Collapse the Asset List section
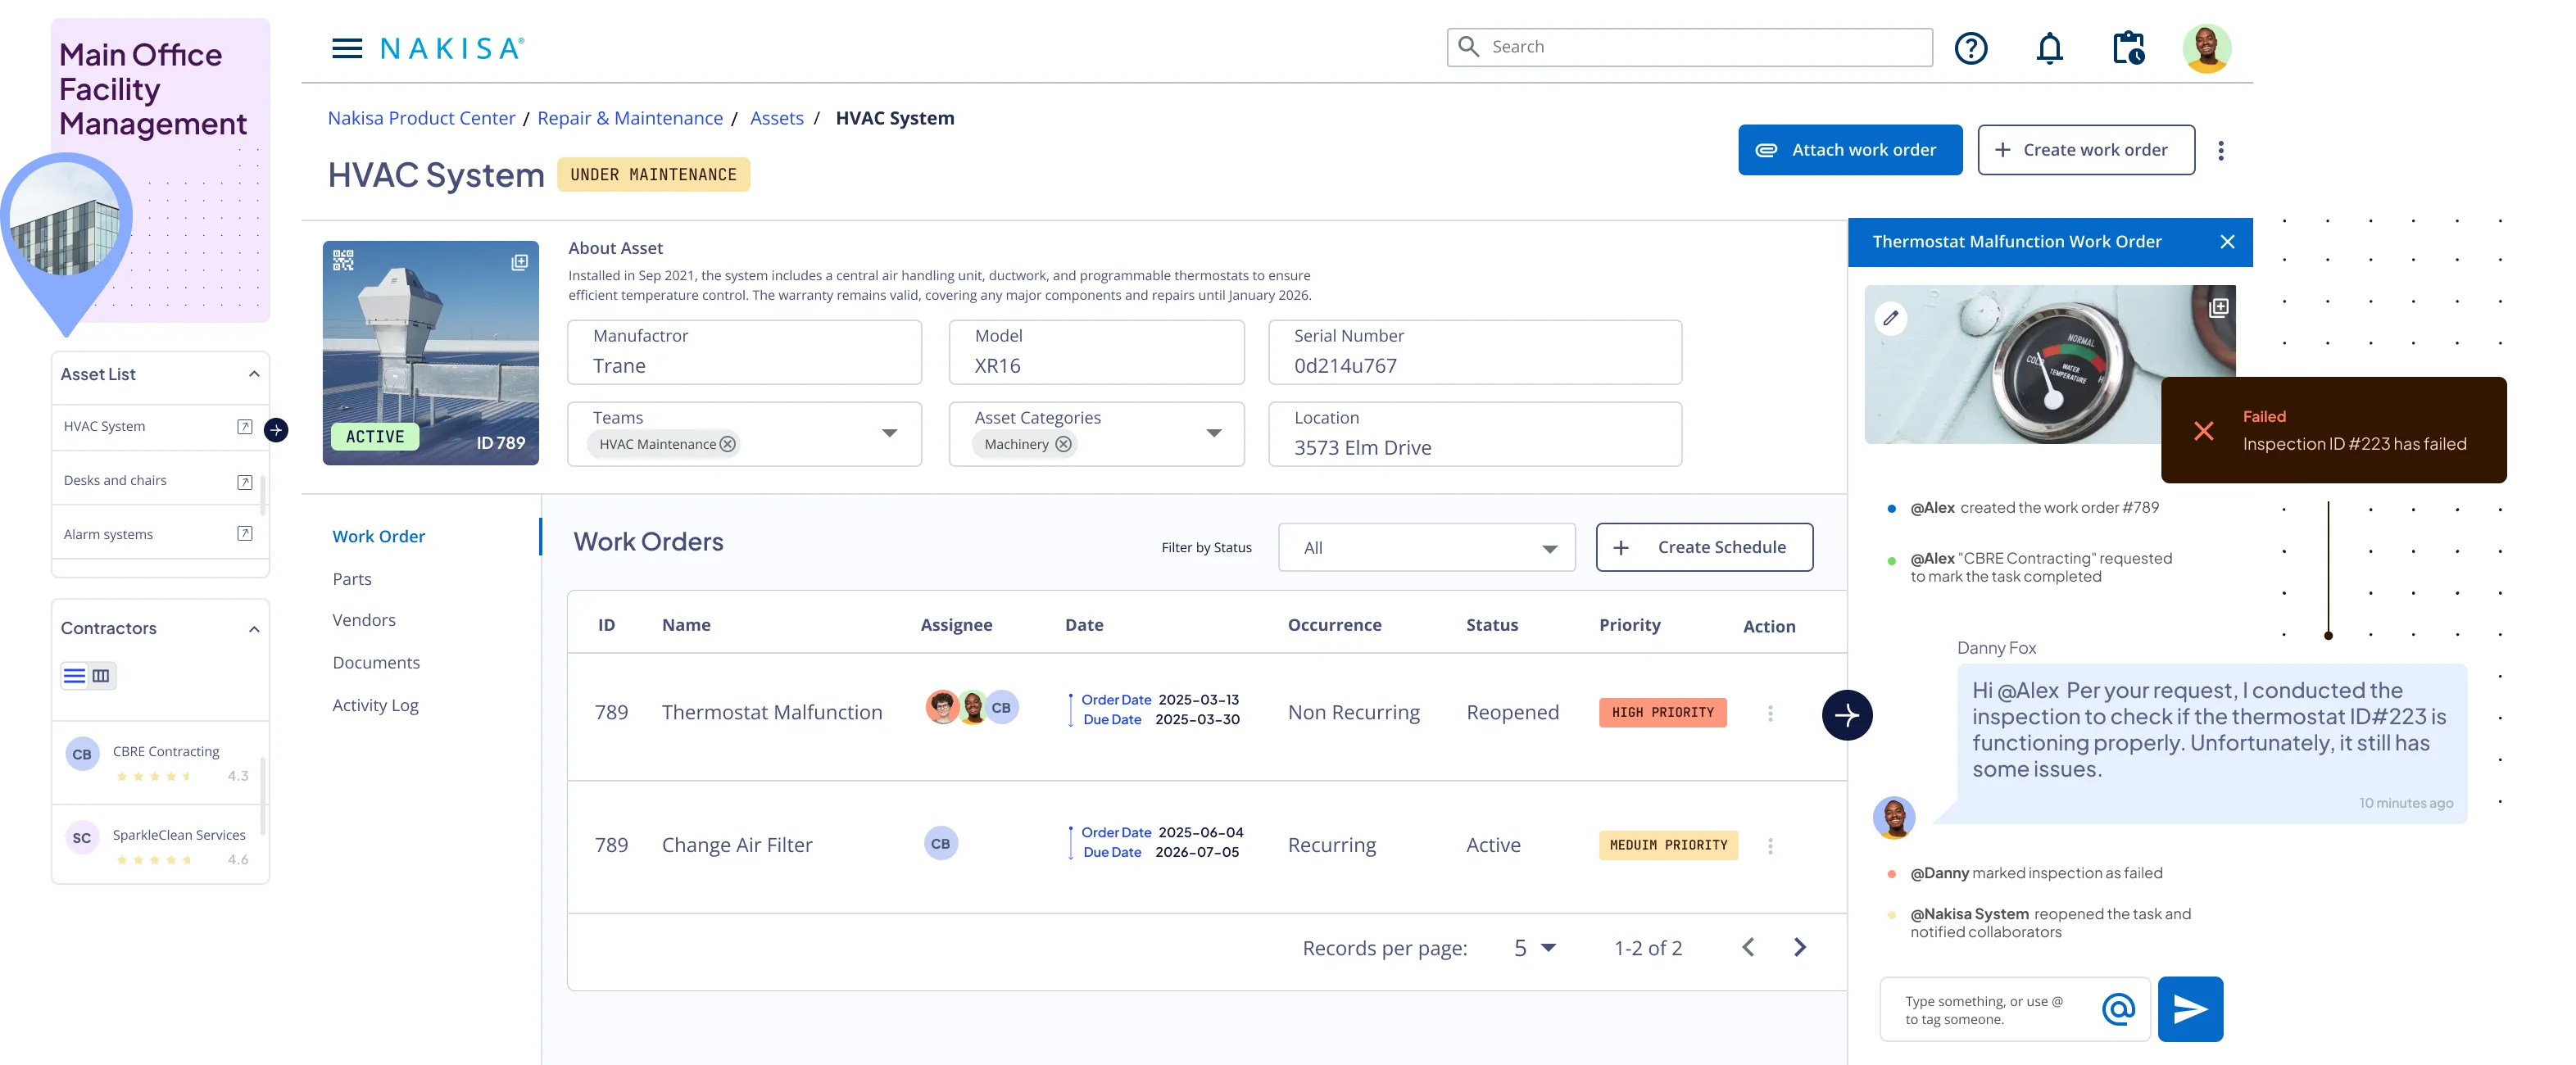Image resolution: width=2576 pixels, height=1065 pixels. tap(254, 374)
